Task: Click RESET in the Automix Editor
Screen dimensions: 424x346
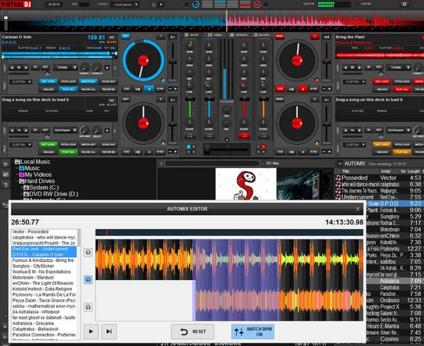Action: [x=192, y=332]
